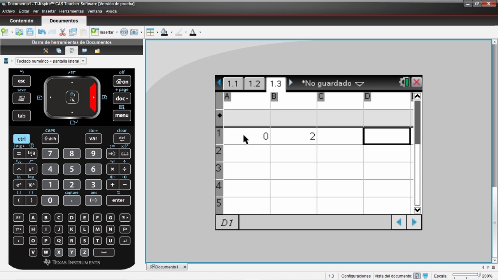Click the Insertar toolbar button
Screen dimensions: 498x280
[x=103, y=32]
